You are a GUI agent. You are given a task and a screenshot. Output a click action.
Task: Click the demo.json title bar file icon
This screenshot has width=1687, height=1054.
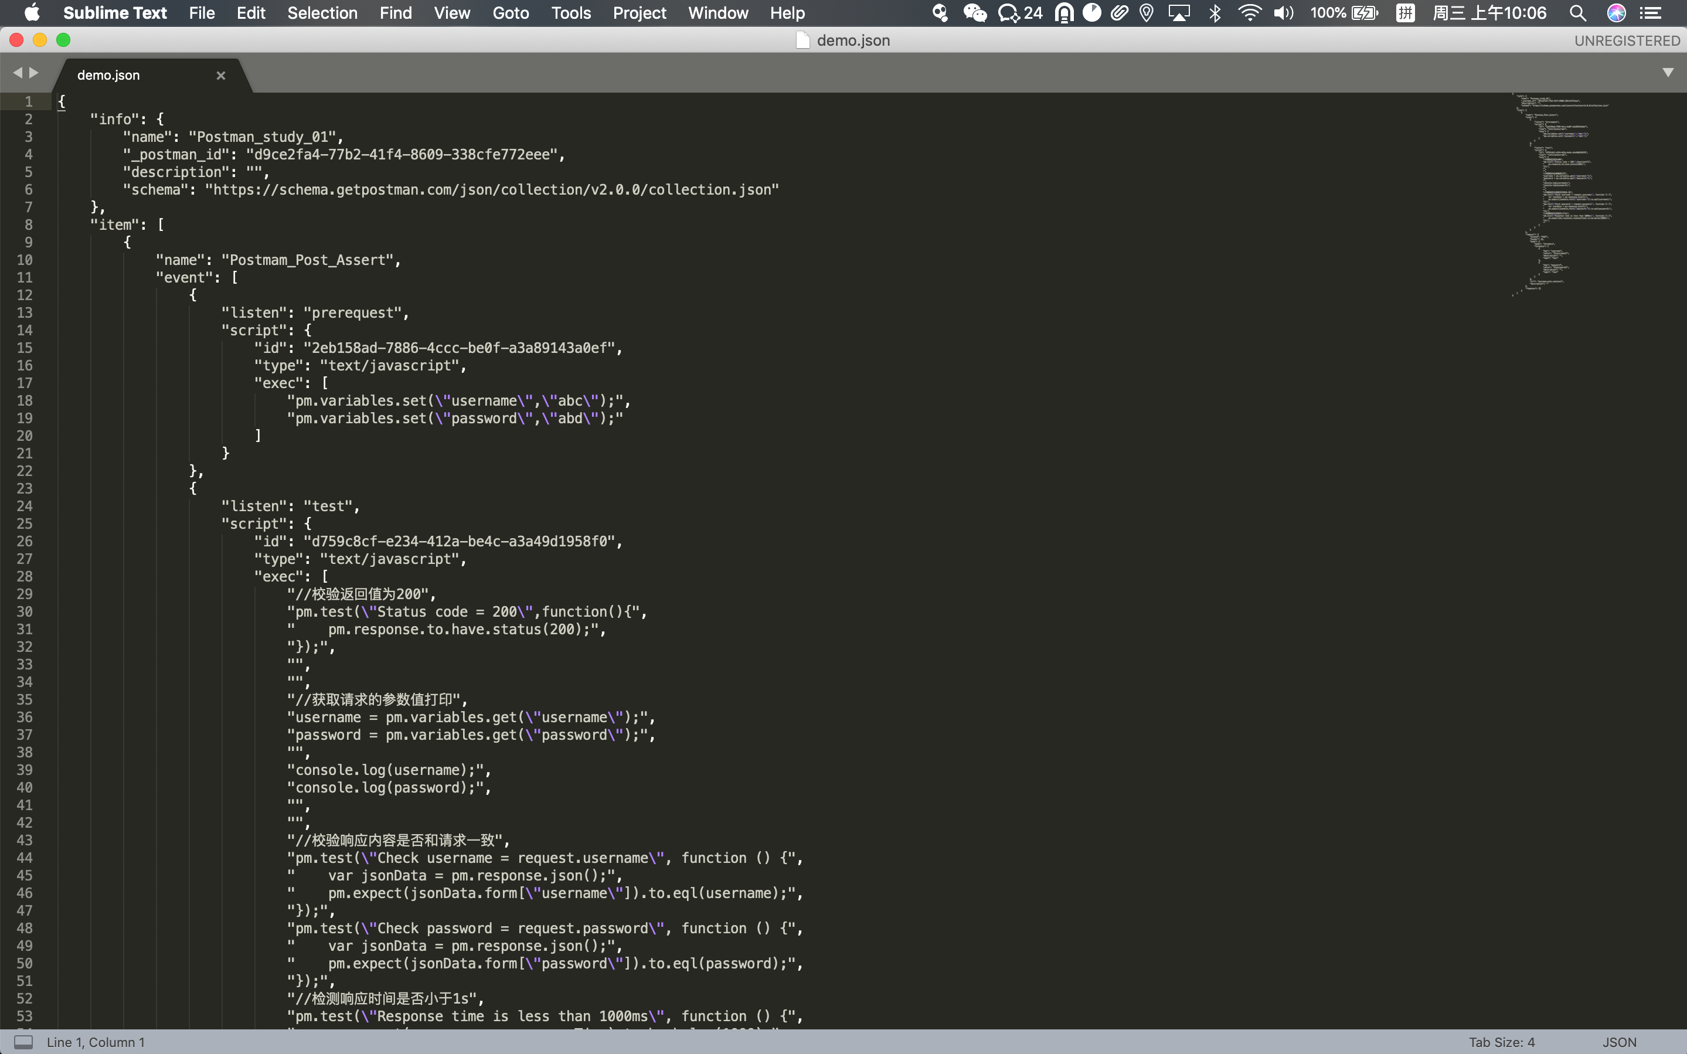pyautogui.click(x=802, y=40)
